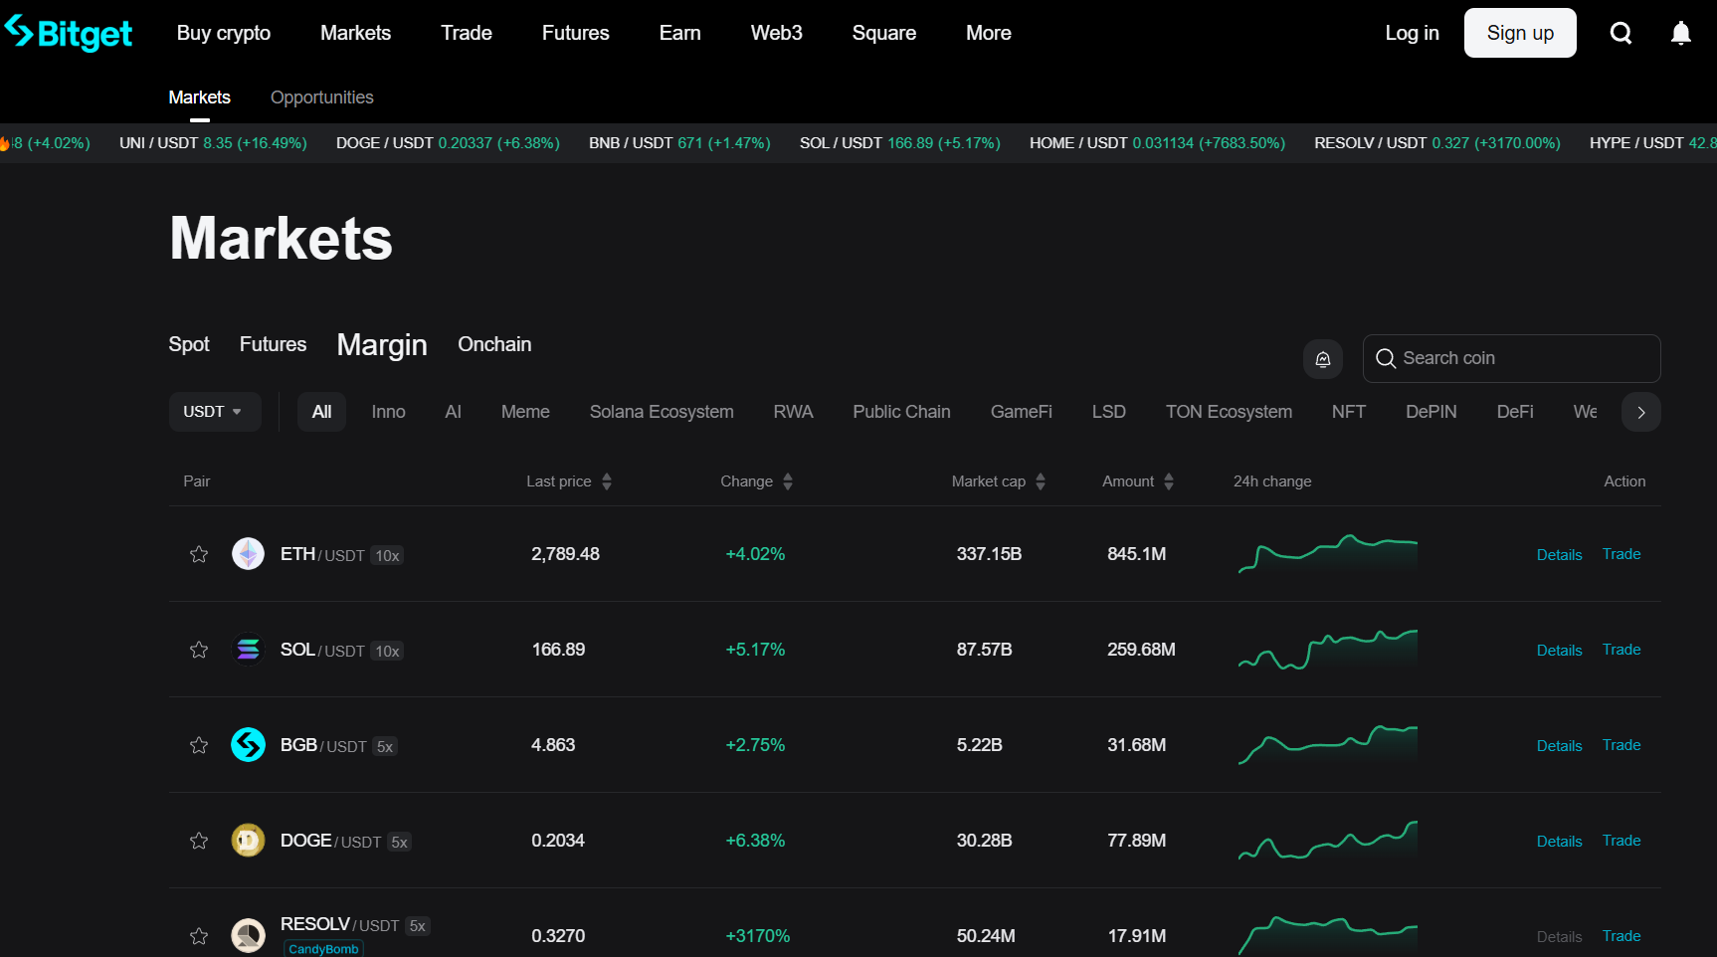The width and height of the screenshot is (1717, 957).
Task: Click the DOGE 24h change sparkline
Action: click(1328, 841)
